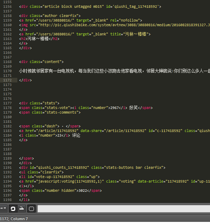Toggle the wrap search option
Screen dimensions: 210x224
[13, 209]
